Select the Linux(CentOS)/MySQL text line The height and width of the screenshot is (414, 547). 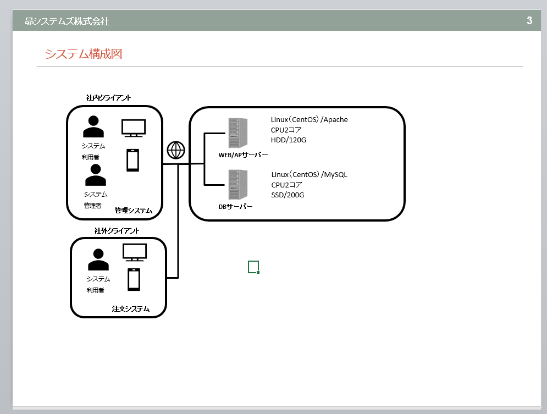(310, 175)
